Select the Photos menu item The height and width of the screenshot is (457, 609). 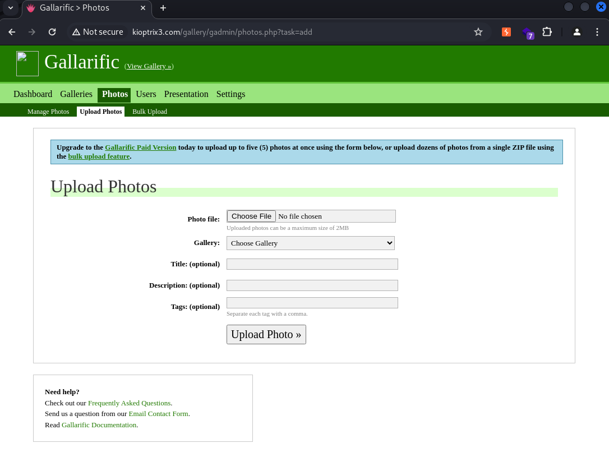114,94
